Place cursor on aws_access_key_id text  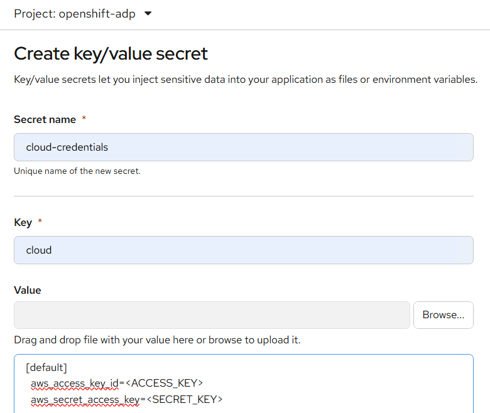pyautogui.click(x=73, y=383)
